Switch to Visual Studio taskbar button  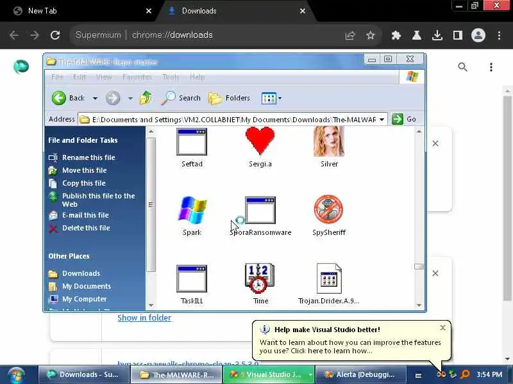[x=268, y=374]
